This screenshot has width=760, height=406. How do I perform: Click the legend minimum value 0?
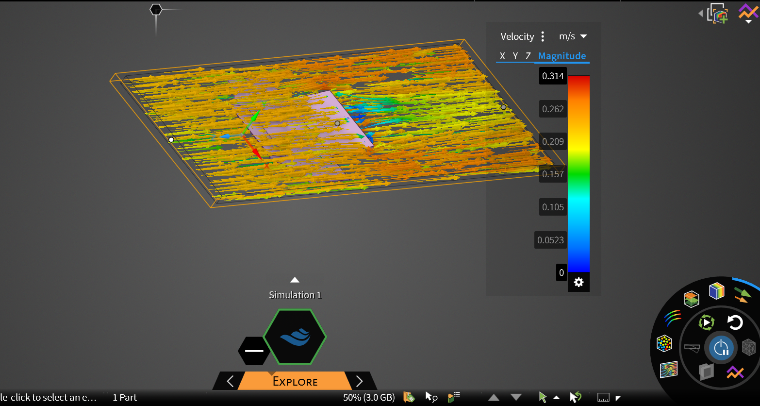pos(562,272)
